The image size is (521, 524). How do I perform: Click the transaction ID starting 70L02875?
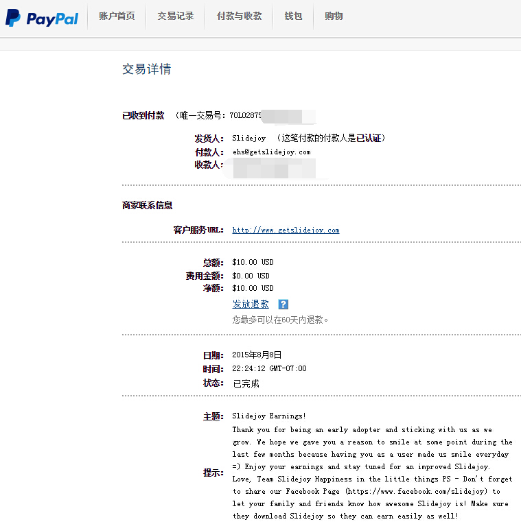[246, 115]
